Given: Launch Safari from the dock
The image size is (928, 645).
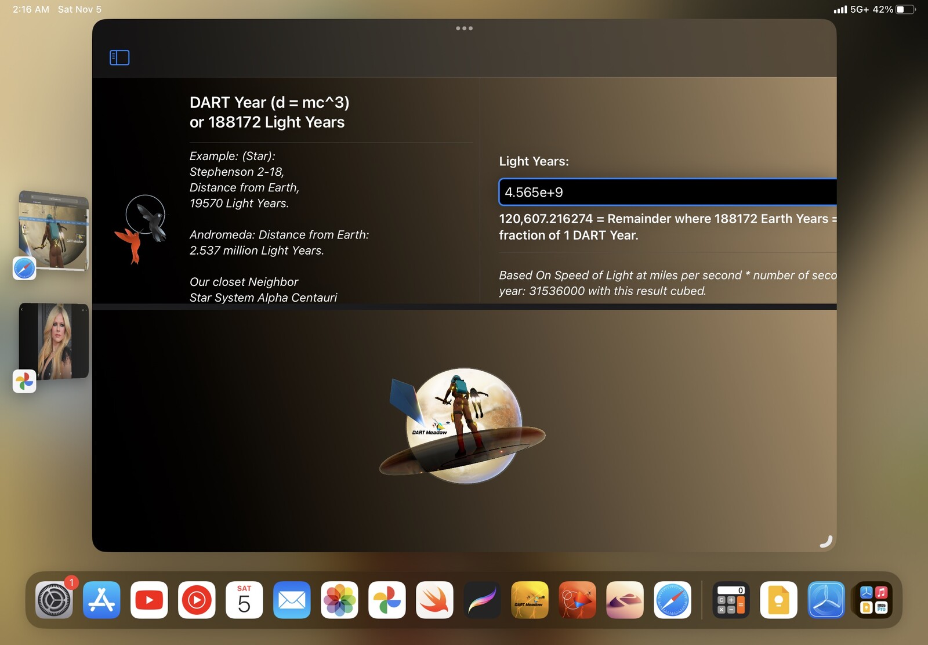Looking at the screenshot, I should tap(672, 600).
